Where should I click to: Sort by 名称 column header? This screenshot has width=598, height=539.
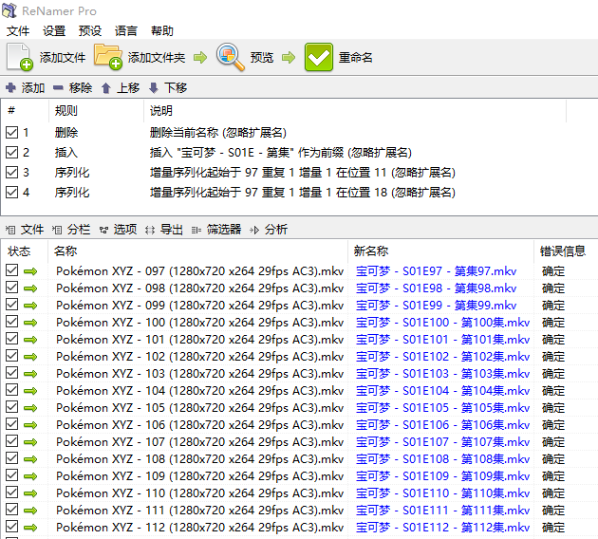65,251
